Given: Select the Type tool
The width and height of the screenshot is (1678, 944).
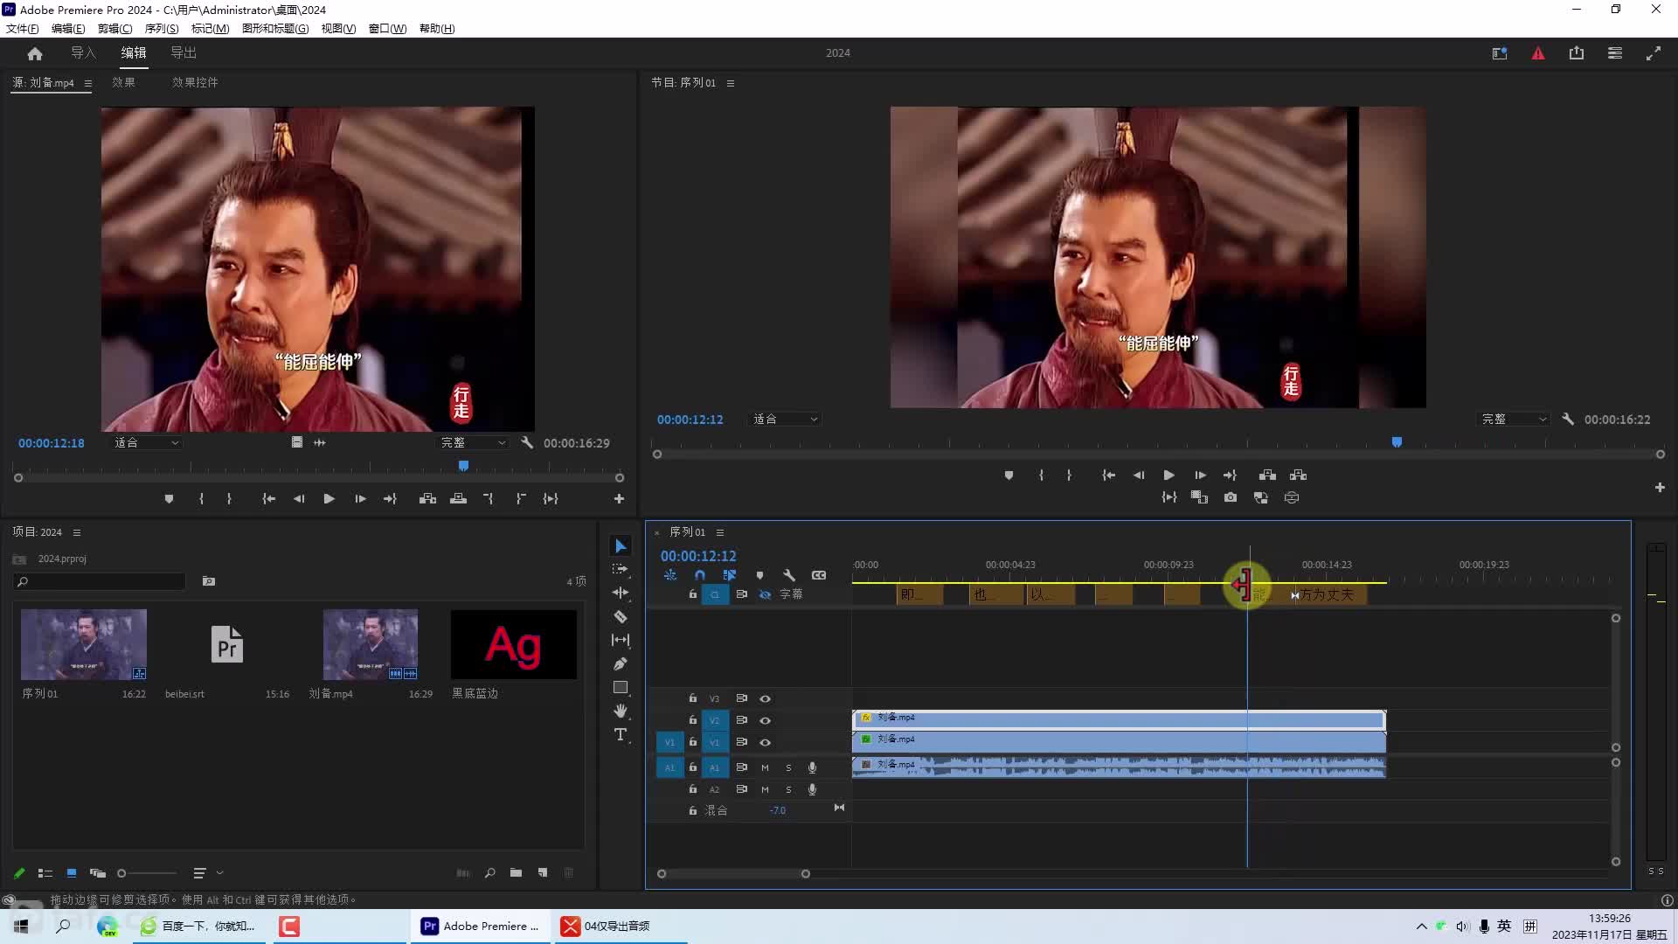Looking at the screenshot, I should point(621,734).
